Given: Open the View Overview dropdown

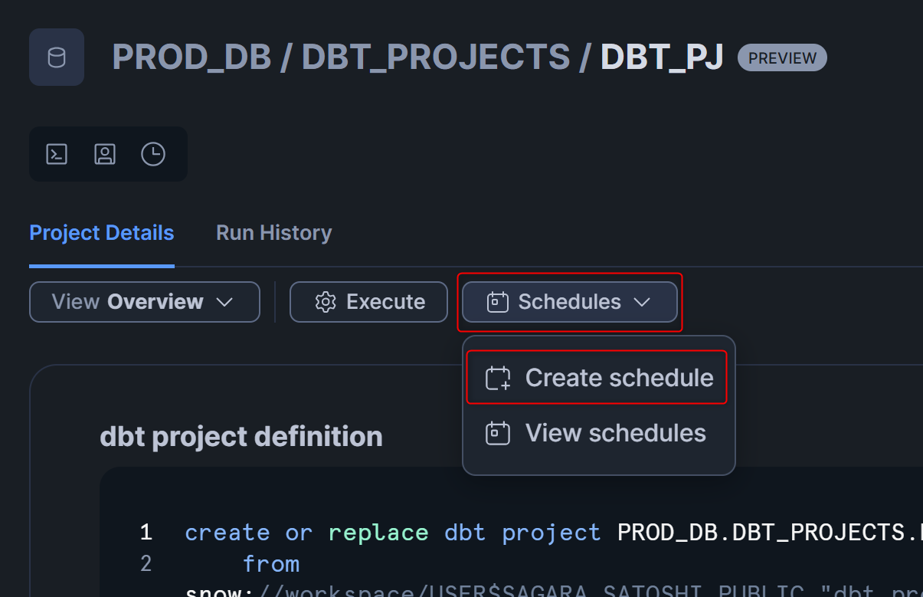Looking at the screenshot, I should [x=144, y=302].
